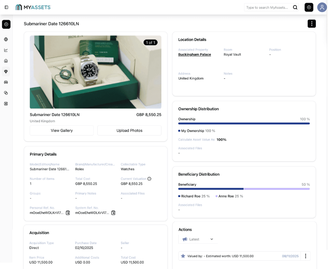Click the Current Valuation info icon
The height and width of the screenshot is (269, 329).
149,179
